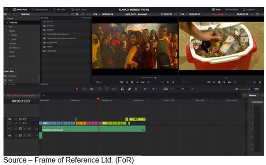Open the Sound Library panel
Screen dimensions: 266x165
(79, 10)
